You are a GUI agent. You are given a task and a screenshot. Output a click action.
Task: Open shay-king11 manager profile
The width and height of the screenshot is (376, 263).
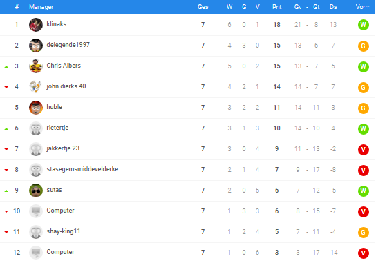(x=64, y=231)
